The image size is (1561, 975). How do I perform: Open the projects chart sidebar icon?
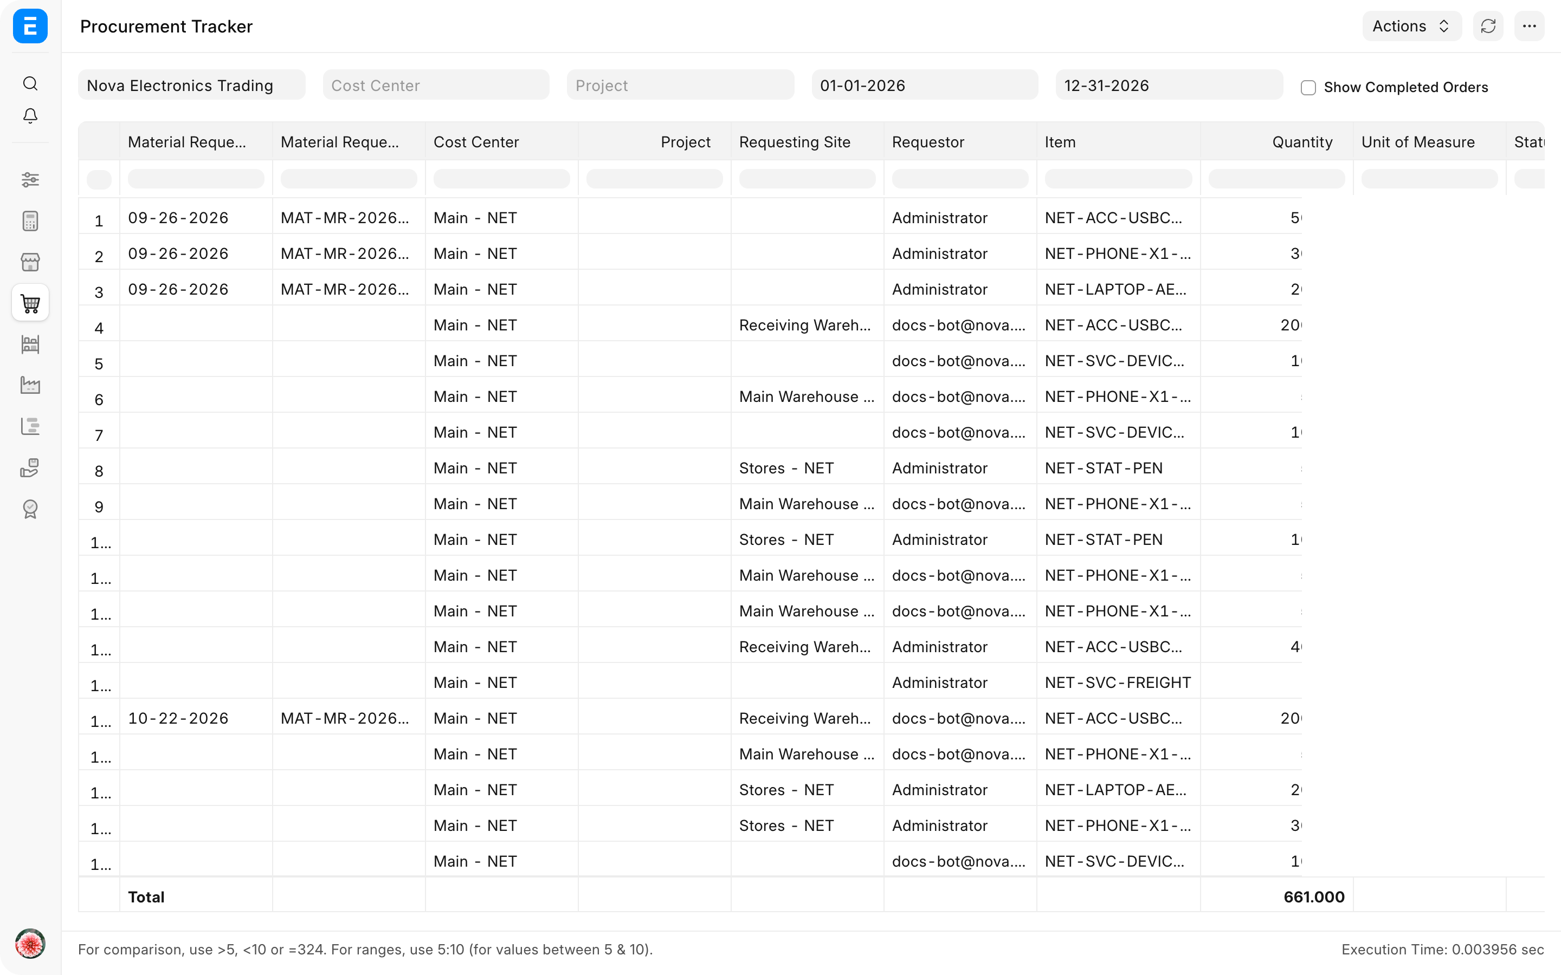point(30,426)
